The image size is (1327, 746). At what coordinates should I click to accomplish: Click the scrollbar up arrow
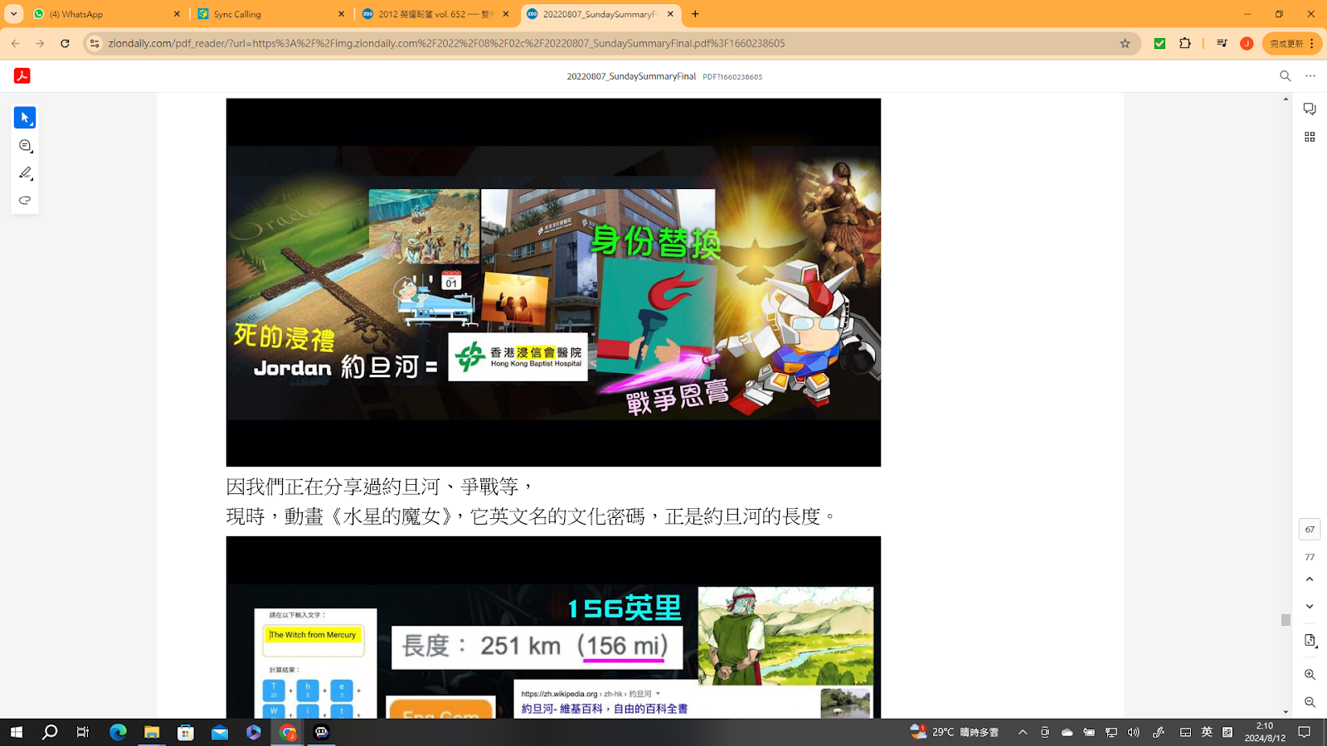tap(1286, 99)
